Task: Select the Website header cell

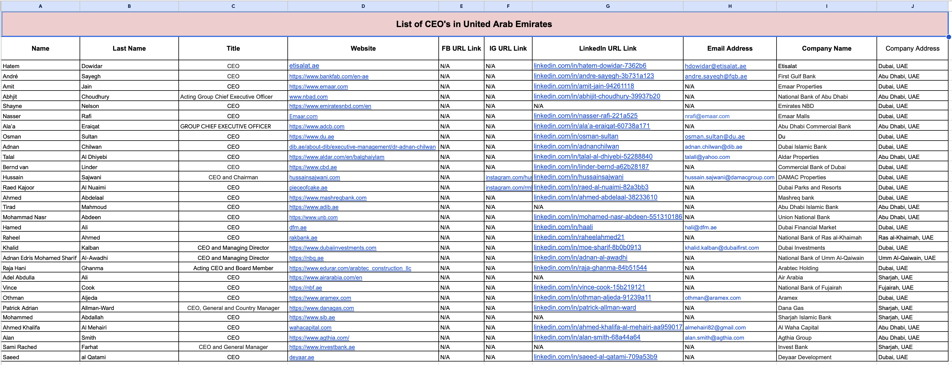Action: [x=363, y=48]
